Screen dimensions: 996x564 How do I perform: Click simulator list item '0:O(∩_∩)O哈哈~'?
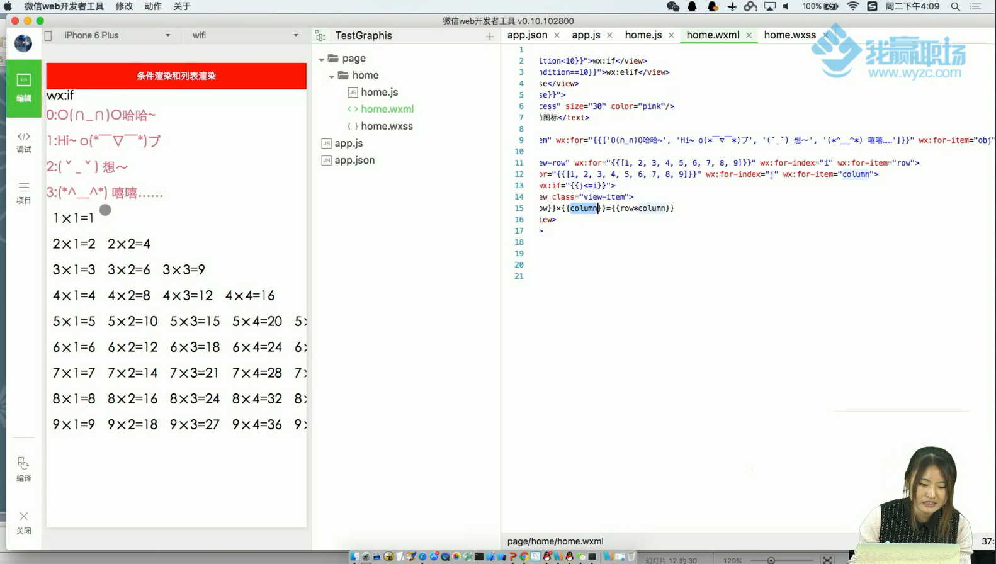101,115
